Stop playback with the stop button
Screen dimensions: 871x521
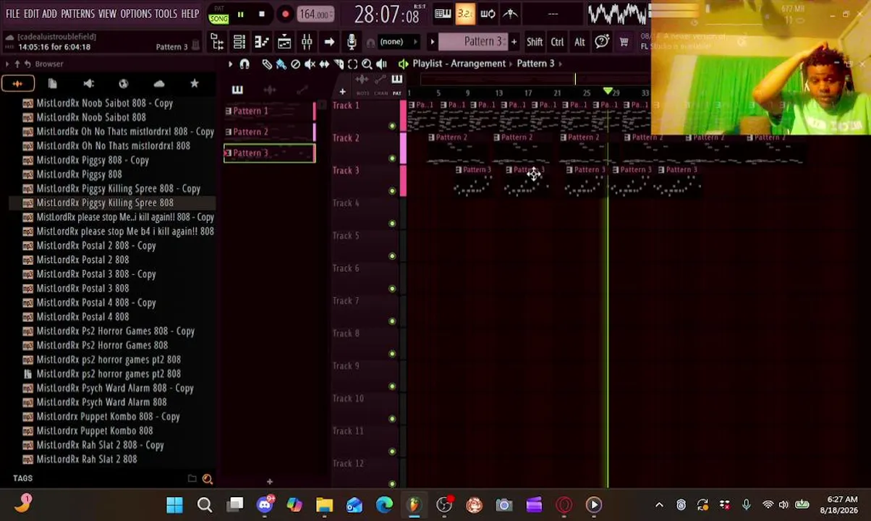(x=262, y=14)
